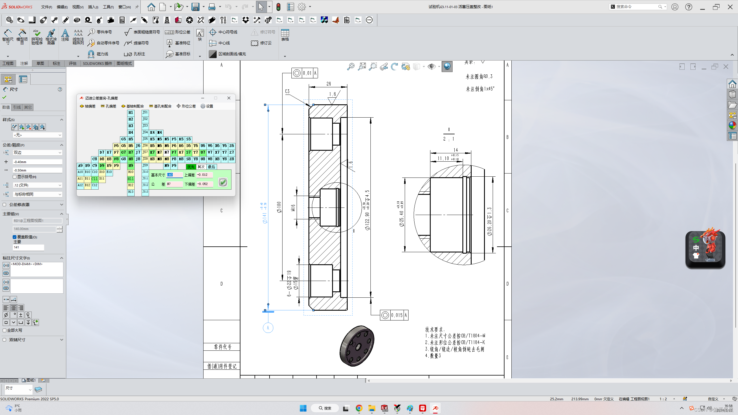Click the 优先 button in tolerance dialog
The height and width of the screenshot is (415, 738).
click(191, 167)
